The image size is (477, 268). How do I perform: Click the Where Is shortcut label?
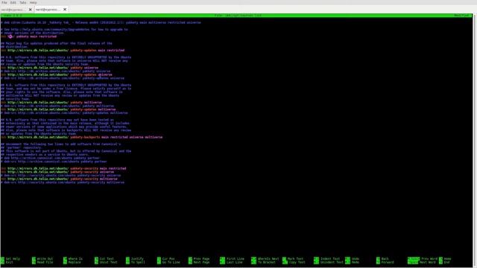pos(75,258)
